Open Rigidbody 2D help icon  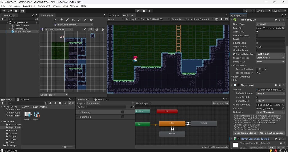pos(276,19)
